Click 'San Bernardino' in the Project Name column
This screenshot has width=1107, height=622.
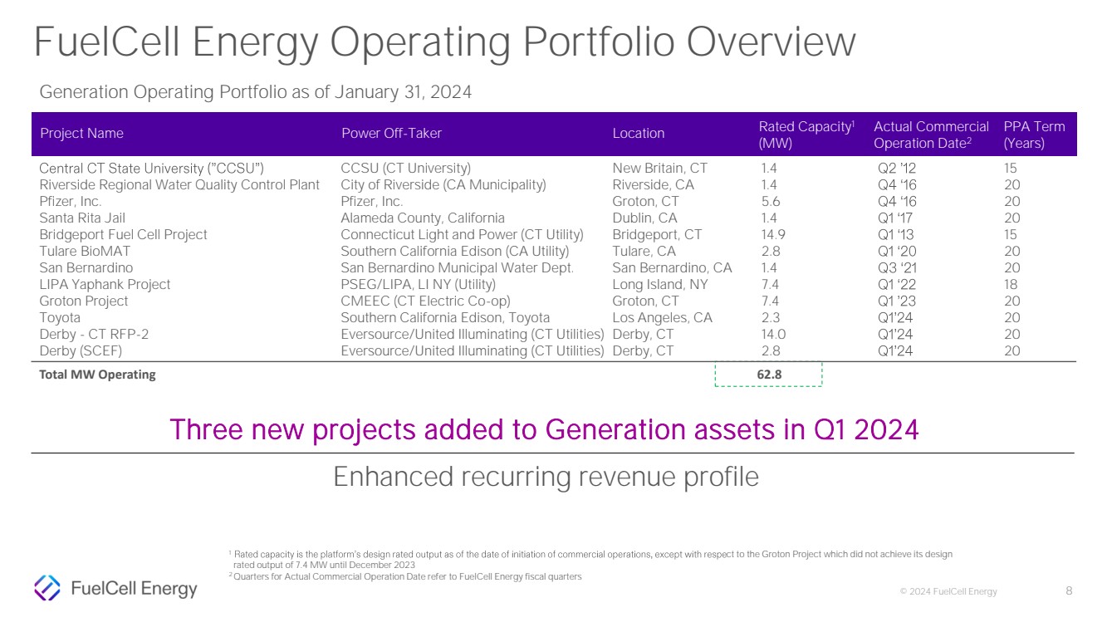[86, 268]
